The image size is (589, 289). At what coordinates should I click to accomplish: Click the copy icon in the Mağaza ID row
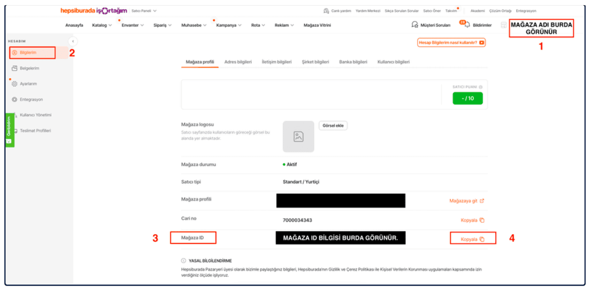pyautogui.click(x=482, y=239)
